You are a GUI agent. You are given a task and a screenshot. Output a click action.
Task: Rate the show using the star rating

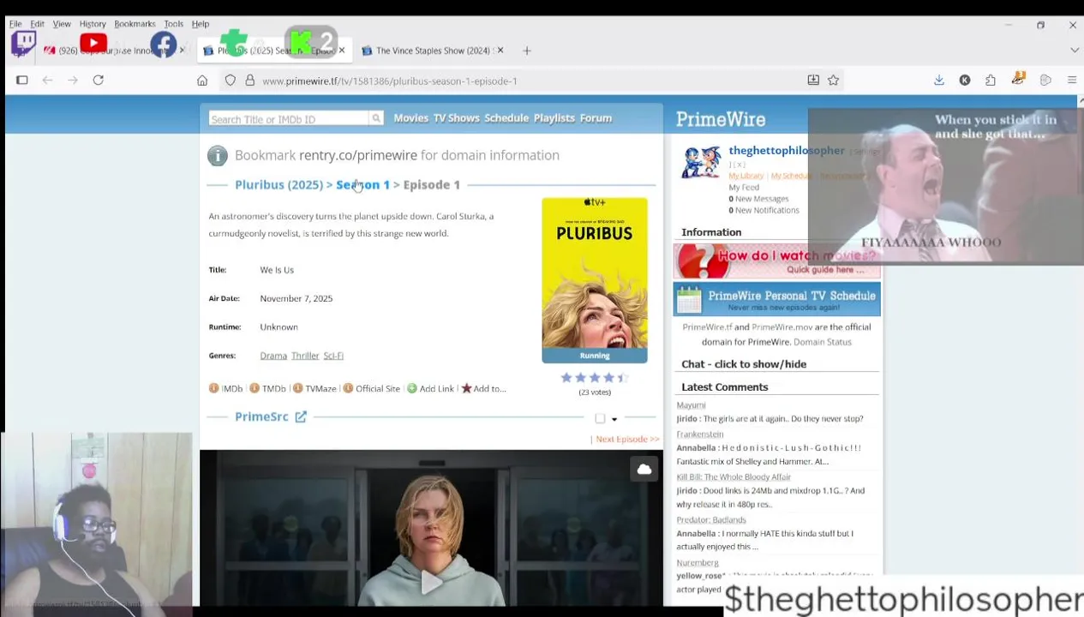[x=595, y=377]
